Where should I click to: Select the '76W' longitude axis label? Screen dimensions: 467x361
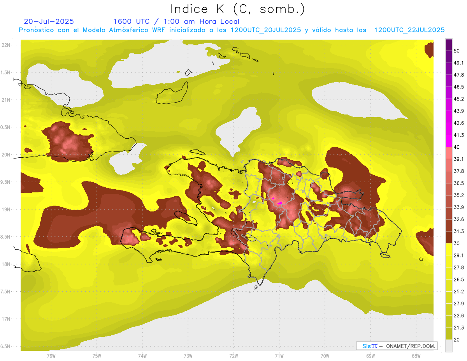(51, 356)
